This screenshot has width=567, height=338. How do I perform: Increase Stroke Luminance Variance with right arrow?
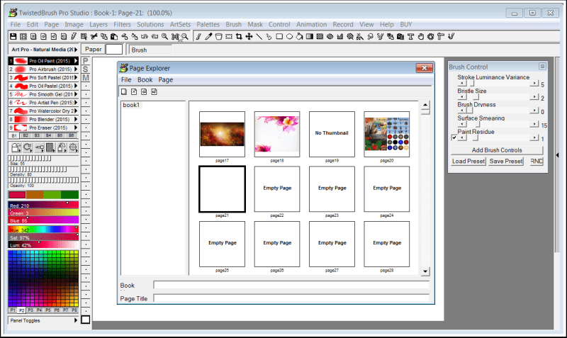click(x=534, y=83)
